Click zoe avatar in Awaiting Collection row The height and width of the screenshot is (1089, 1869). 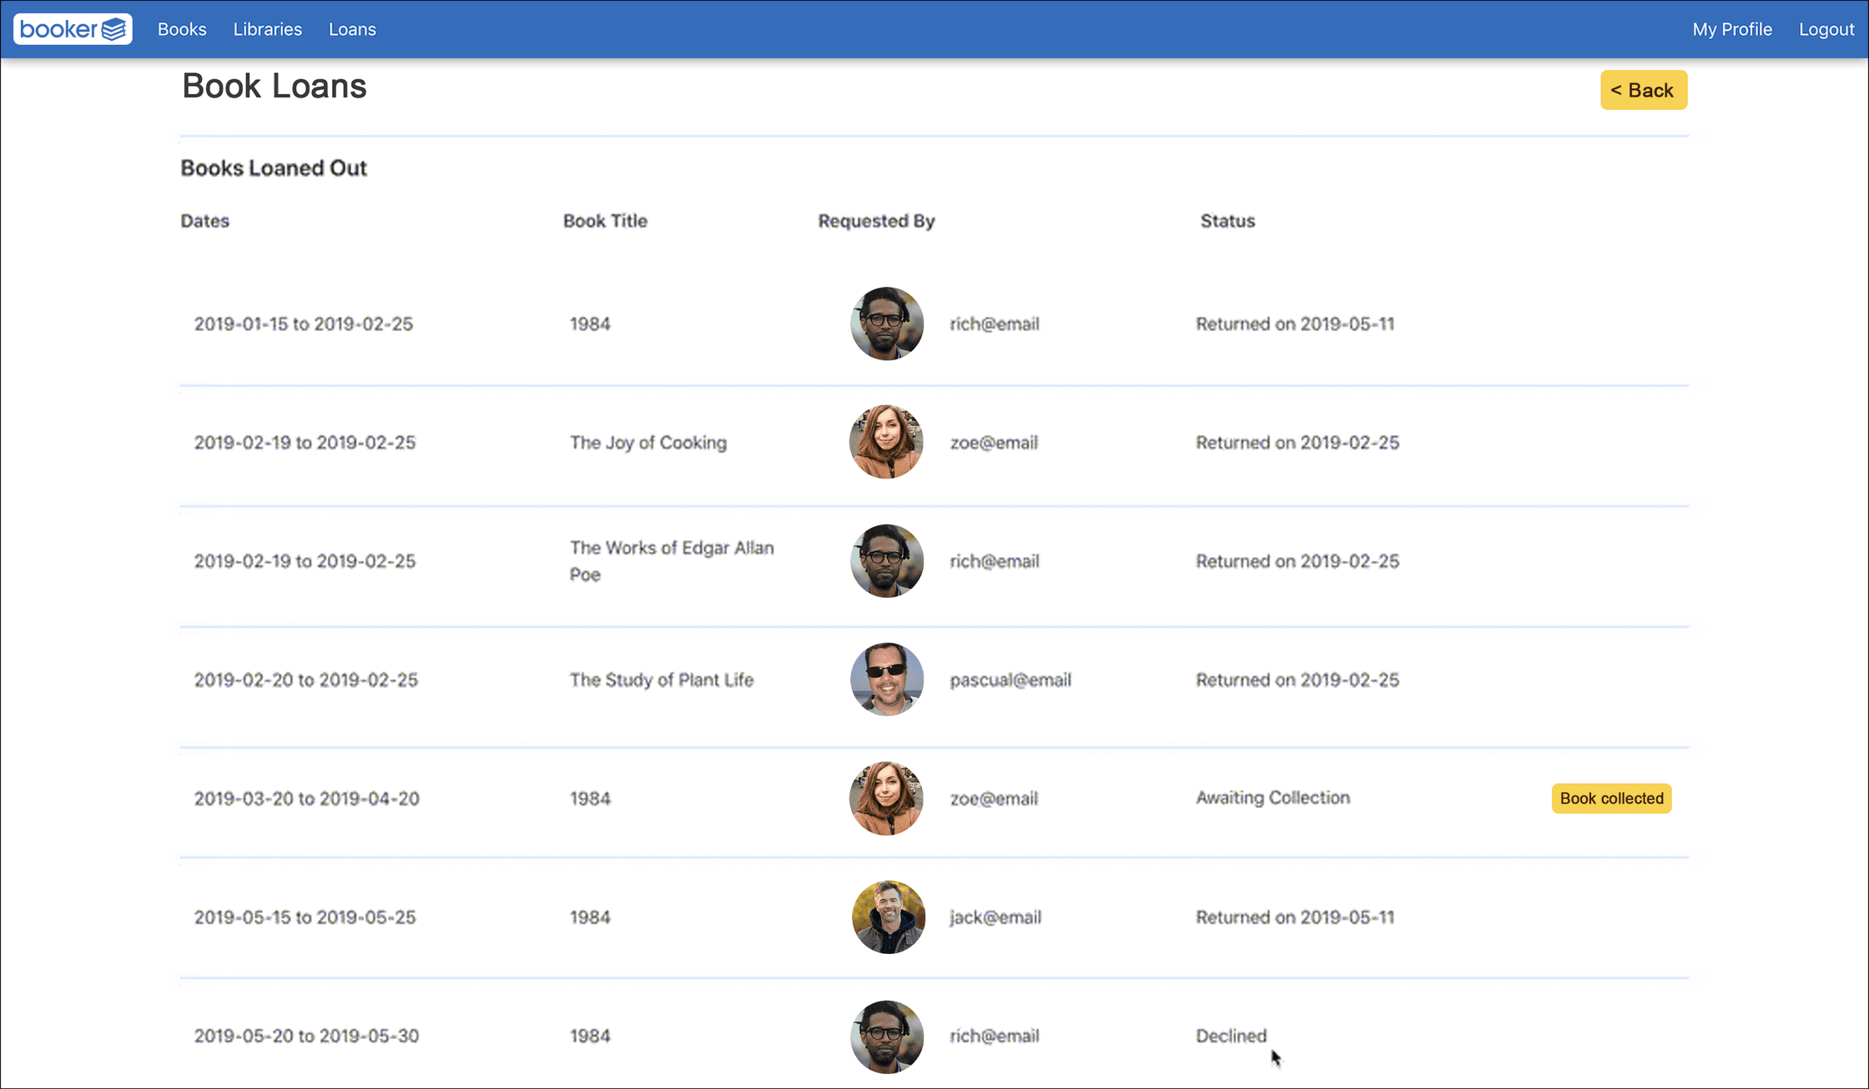click(x=887, y=798)
